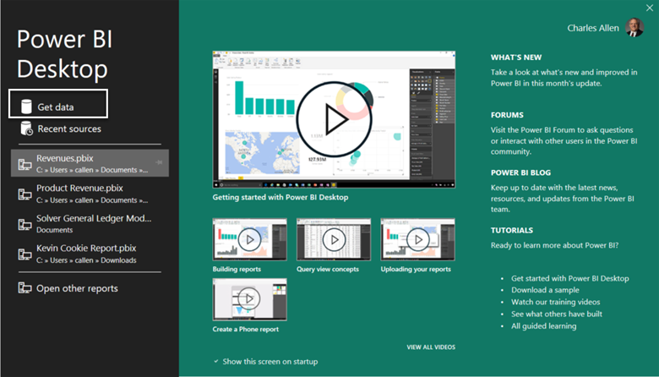Click the VIEW ALL VIDEOS link
The height and width of the screenshot is (377, 659).
(430, 347)
